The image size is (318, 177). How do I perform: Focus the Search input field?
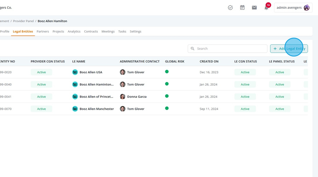228,49
